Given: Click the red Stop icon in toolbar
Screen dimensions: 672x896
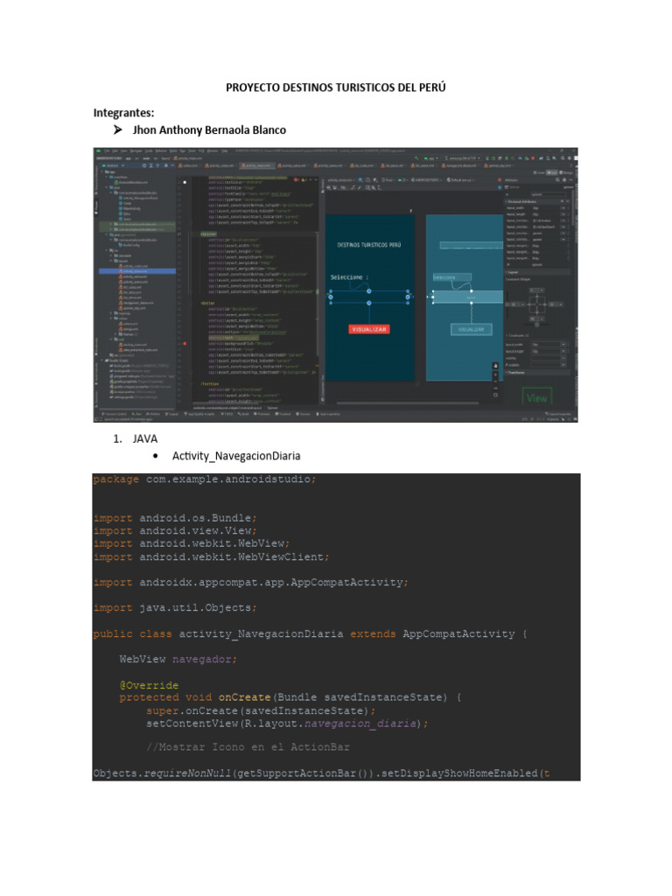Looking at the screenshot, I should point(533,157).
